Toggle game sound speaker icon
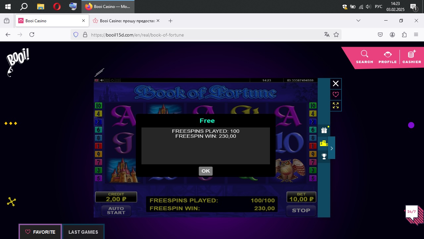 point(102,80)
